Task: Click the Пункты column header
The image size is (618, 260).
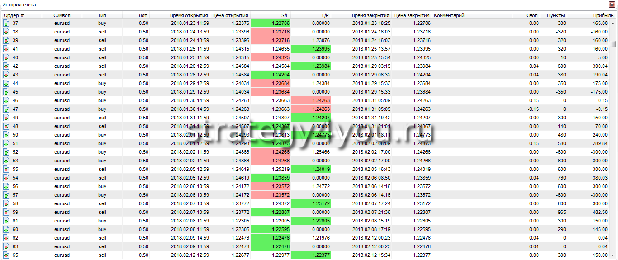Action: [556, 15]
